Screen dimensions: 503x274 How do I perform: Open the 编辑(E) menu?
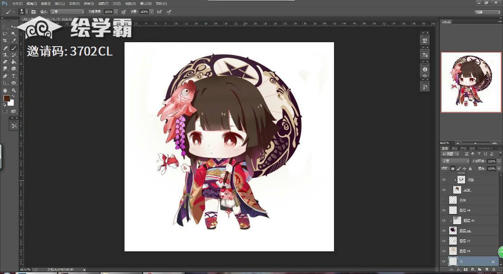32,4
